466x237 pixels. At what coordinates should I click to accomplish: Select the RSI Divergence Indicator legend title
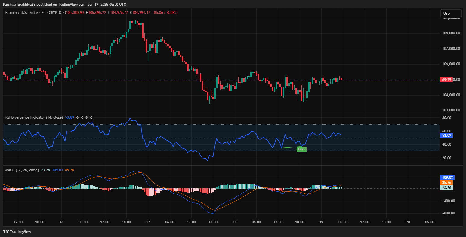tap(34, 117)
